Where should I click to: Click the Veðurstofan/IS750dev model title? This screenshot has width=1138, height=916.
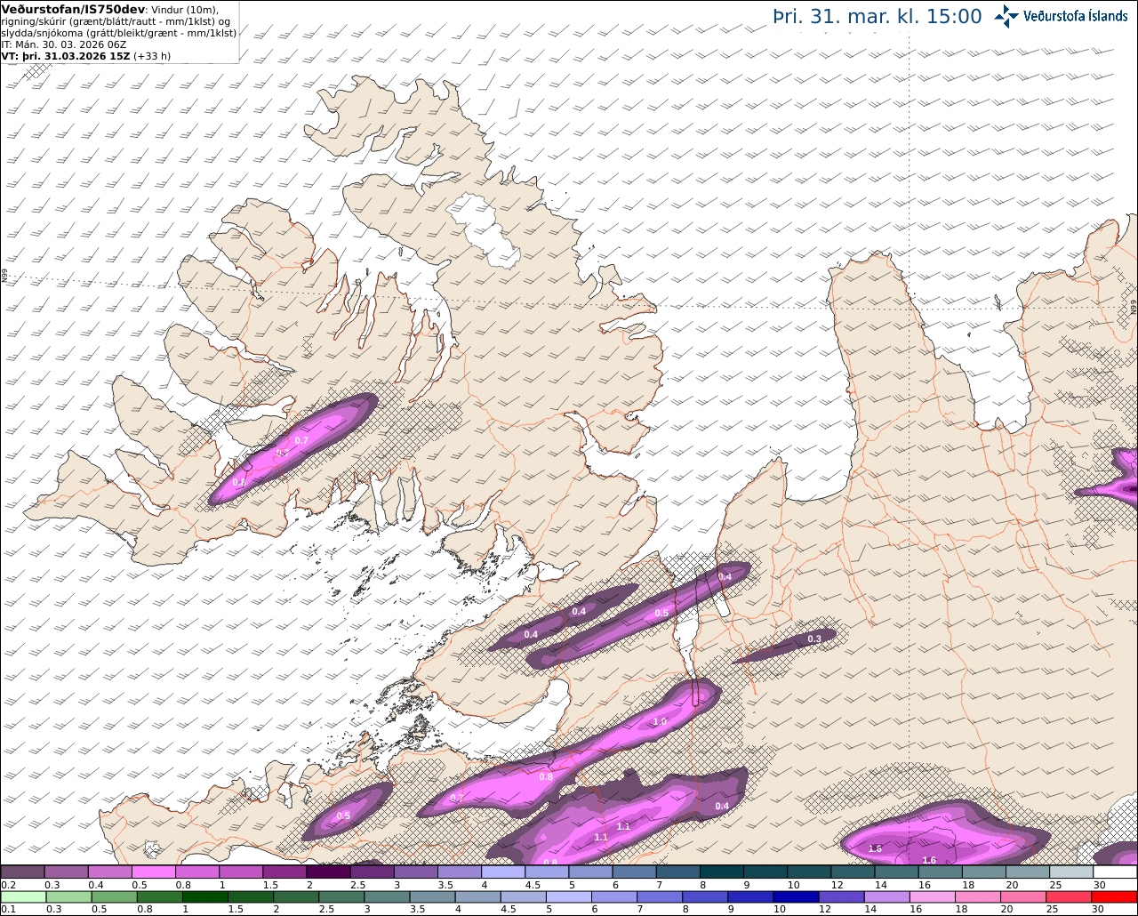coord(74,9)
